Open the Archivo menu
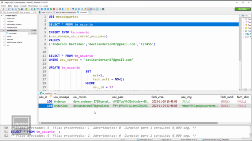The height and width of the screenshot is (141, 252). click(4, 6)
